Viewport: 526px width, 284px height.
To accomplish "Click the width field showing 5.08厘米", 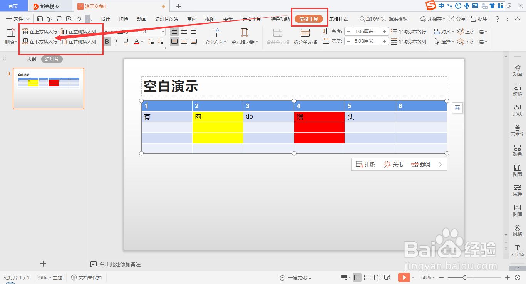I will 366,41.
